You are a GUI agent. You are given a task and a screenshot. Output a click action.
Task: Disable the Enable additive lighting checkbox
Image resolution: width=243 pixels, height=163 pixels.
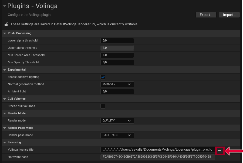[103, 77]
